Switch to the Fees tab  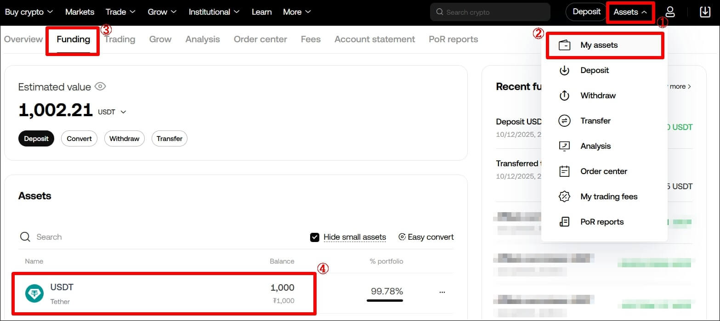[311, 39]
